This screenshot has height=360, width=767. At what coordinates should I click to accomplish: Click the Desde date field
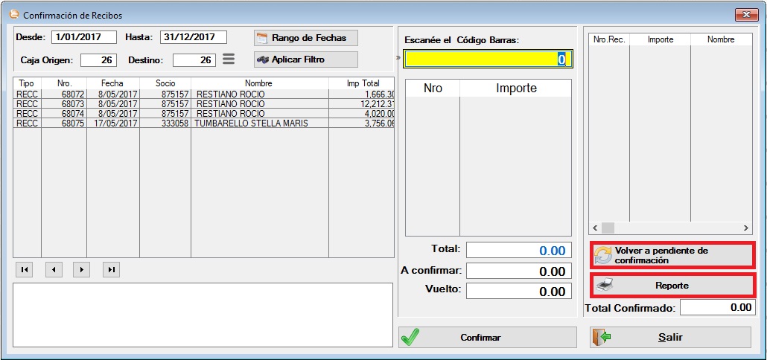[x=83, y=37]
